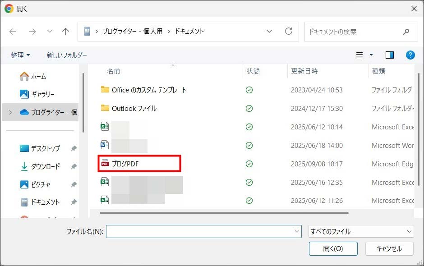Open the 整理 menu

[20, 55]
